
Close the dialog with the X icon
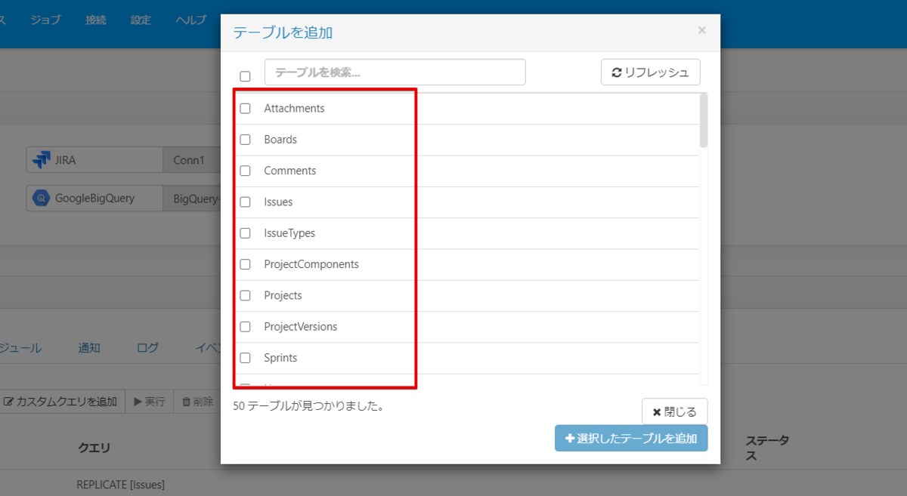pyautogui.click(x=702, y=30)
